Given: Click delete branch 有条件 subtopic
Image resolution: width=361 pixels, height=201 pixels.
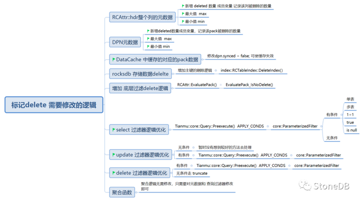Looking at the screenshot, I should click(182, 165).
